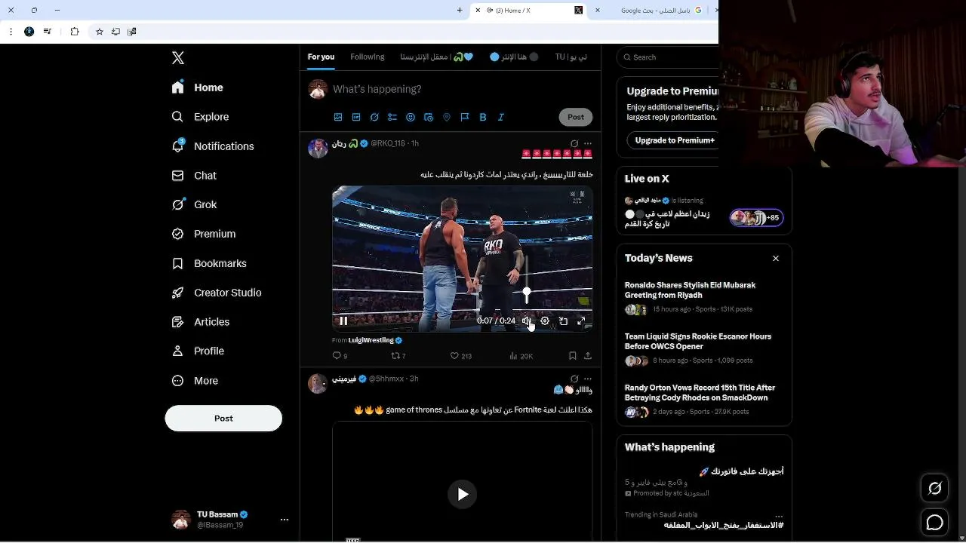966x543 pixels.
Task: Switch to Google search browser tab
Action: coord(661,10)
